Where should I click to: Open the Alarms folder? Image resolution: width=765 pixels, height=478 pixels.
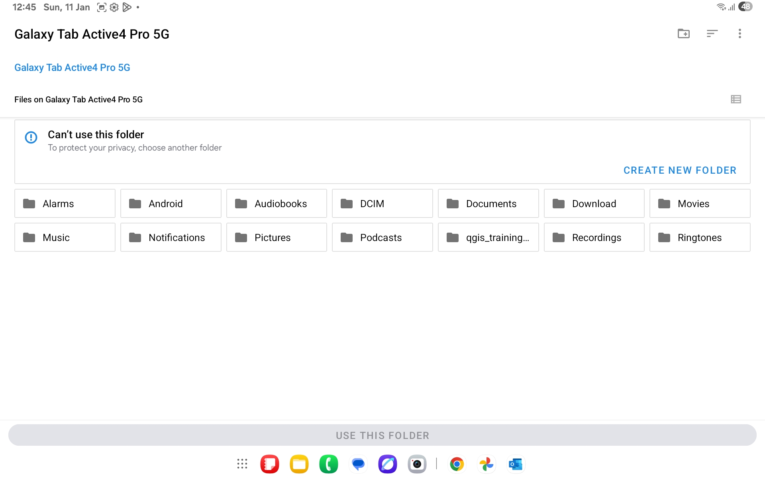(x=65, y=204)
